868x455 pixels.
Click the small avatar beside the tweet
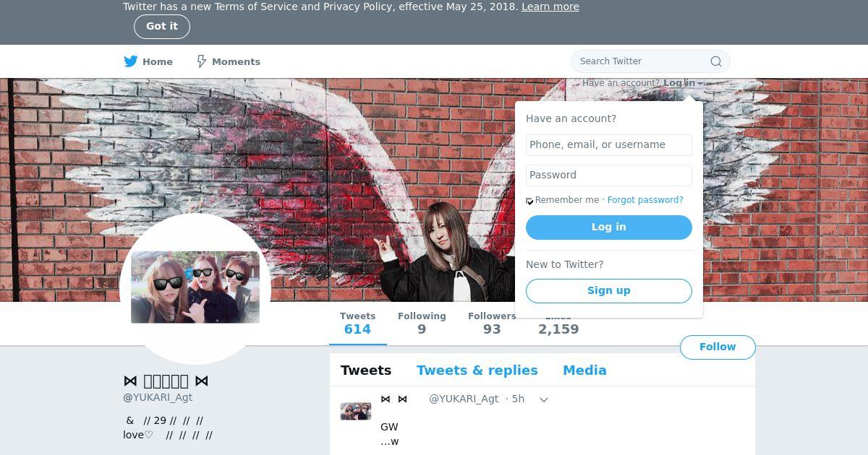pyautogui.click(x=356, y=412)
